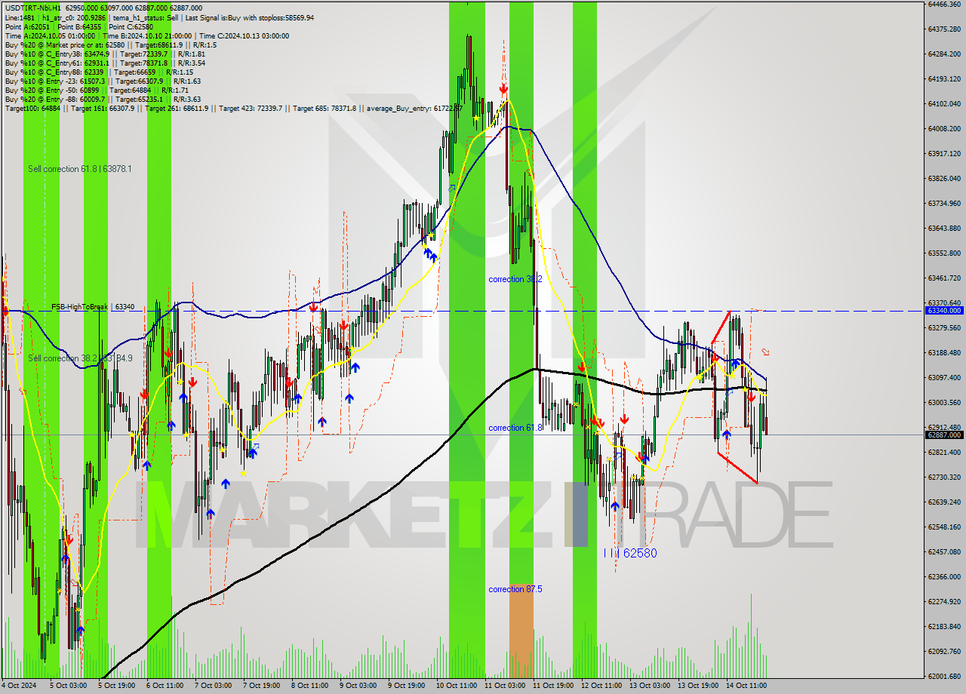Click 'Buy %20 @ Market price' line
Viewport: 966px width, 694px height.
[x=110, y=45]
